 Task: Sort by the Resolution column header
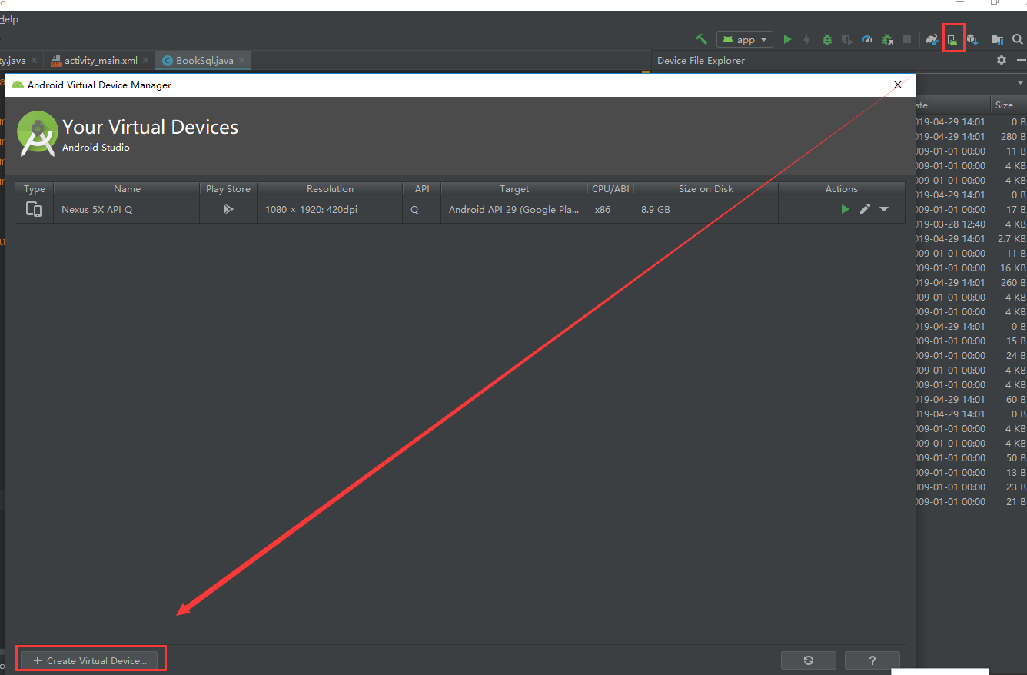[x=330, y=188]
